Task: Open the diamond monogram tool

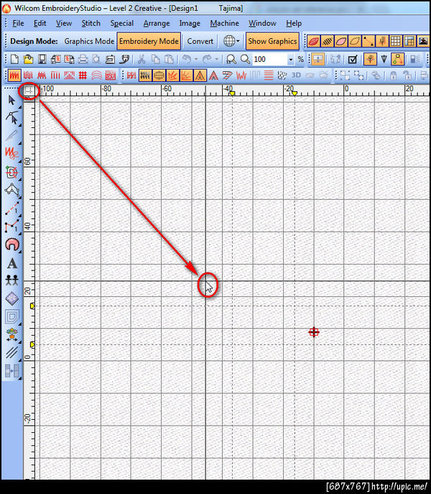Action: coord(12,298)
